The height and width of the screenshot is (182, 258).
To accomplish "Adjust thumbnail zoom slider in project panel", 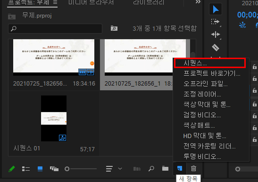I will [x=81, y=169].
